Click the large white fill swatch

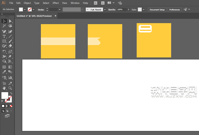click(5, 95)
